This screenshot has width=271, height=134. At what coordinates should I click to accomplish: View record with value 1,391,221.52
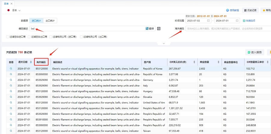click(x=11, y=108)
